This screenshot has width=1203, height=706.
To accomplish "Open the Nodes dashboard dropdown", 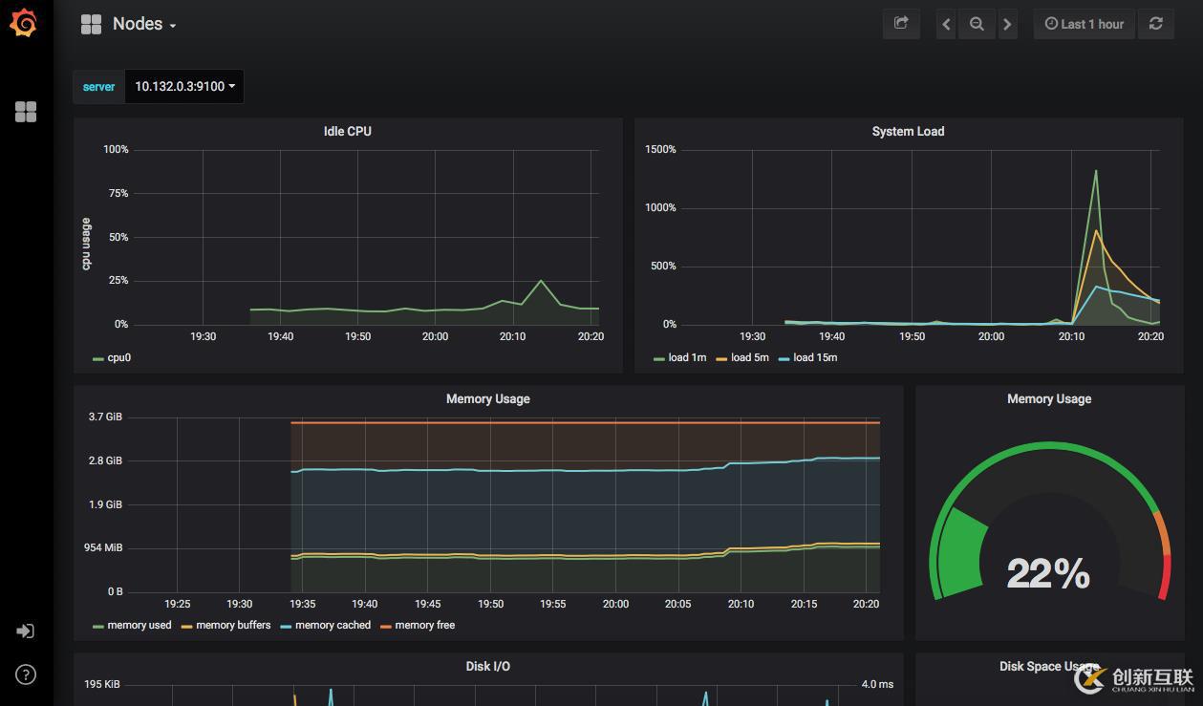I will (143, 24).
